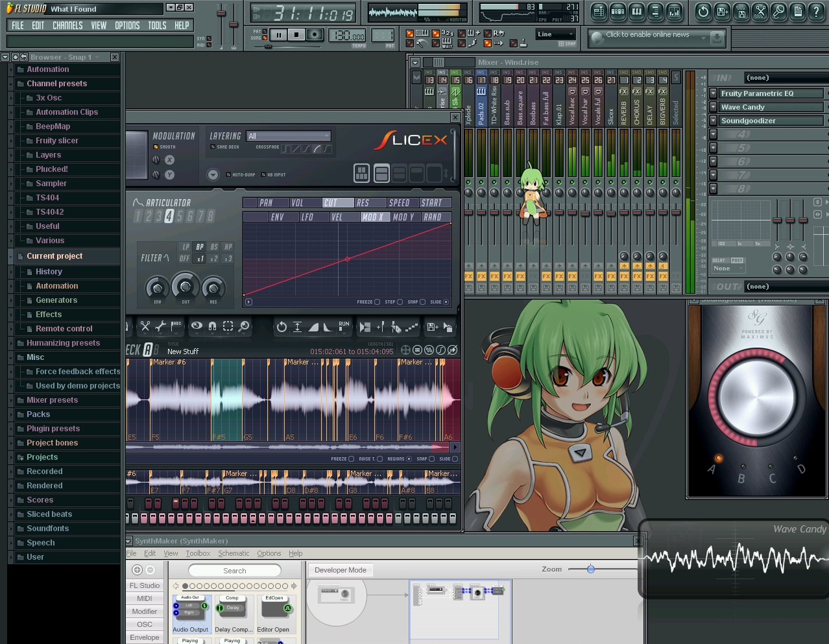This screenshot has height=644, width=829.
Task: Click the pause transport button
Action: (278, 35)
